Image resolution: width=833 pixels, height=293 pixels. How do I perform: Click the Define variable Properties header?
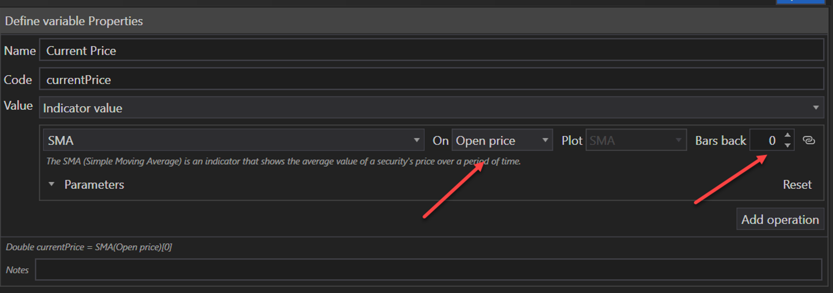coord(74,21)
